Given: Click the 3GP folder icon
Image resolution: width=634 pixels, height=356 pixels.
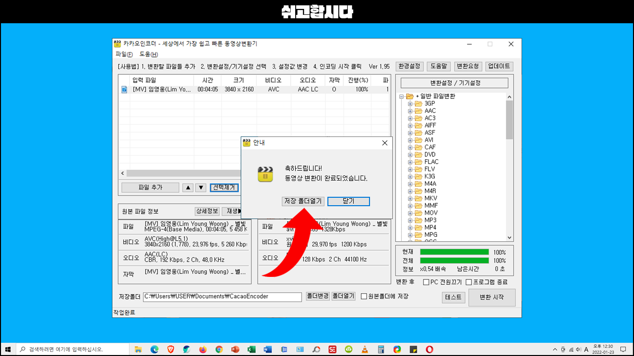Looking at the screenshot, I should click(x=418, y=104).
